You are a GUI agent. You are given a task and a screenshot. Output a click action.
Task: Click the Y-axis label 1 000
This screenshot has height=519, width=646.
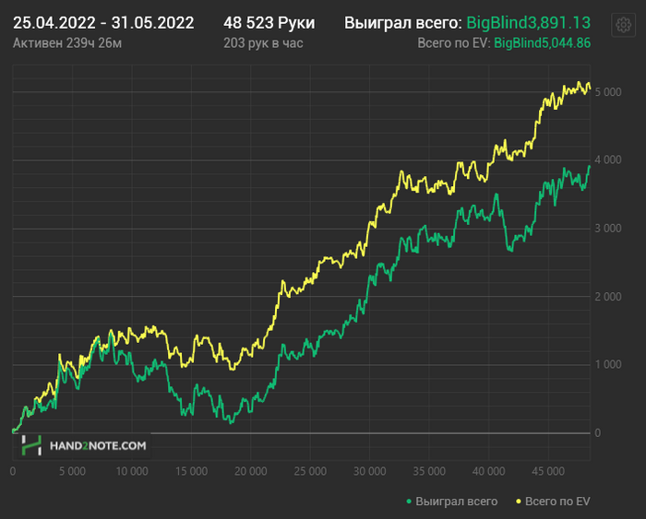(608, 365)
